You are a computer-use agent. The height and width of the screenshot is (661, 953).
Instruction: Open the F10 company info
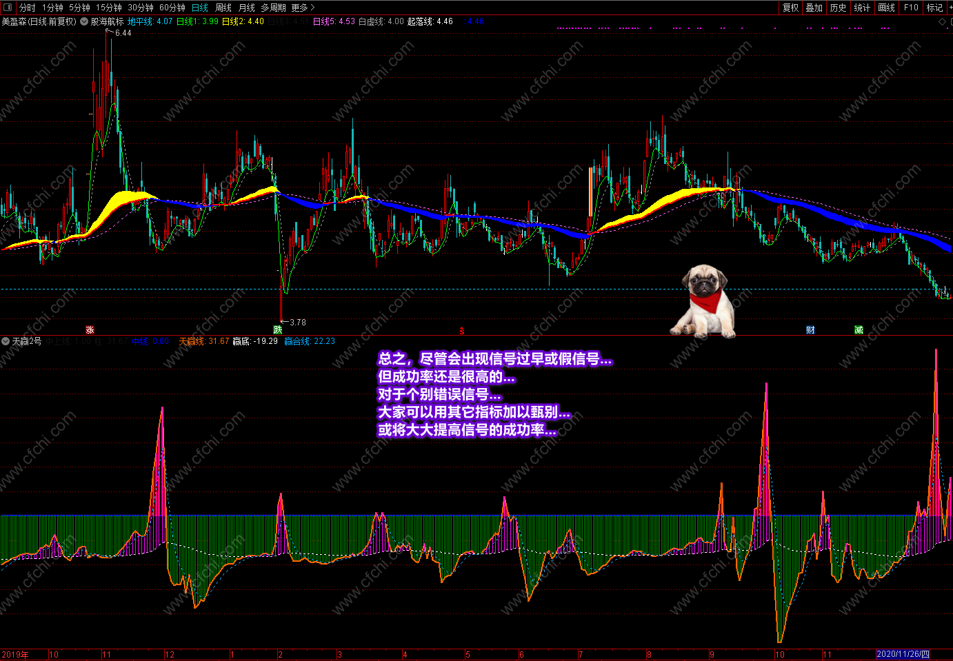tap(911, 8)
